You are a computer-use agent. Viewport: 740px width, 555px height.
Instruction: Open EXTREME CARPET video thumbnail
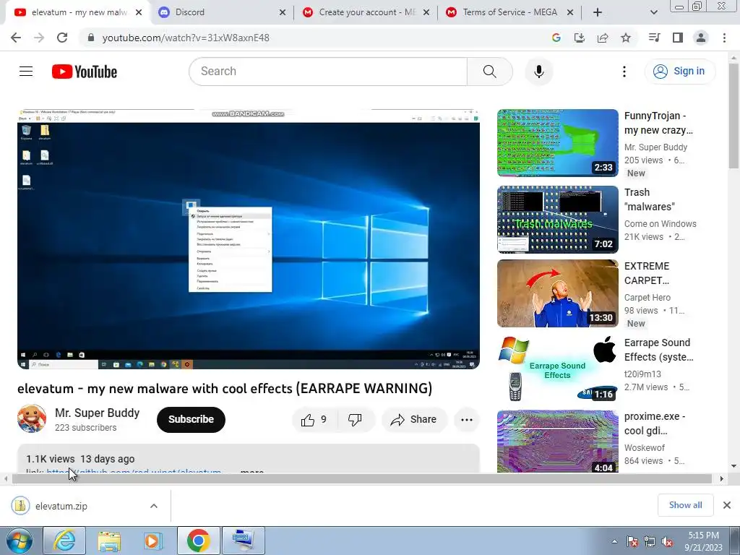557,293
